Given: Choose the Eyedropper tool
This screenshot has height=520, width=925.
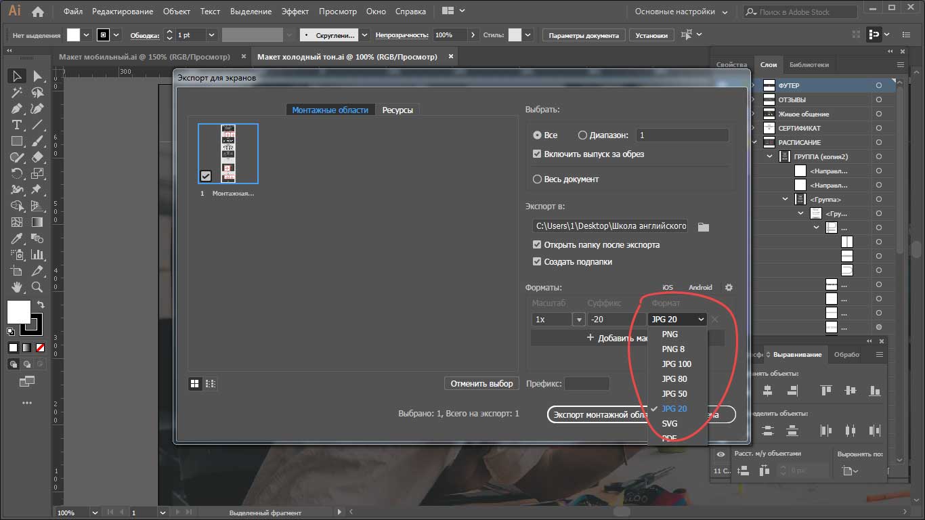Looking at the screenshot, I should (17, 238).
